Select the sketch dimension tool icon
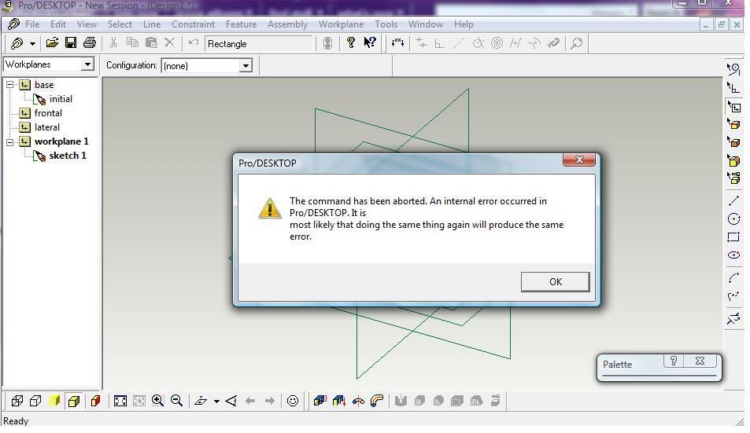Image resolution: width=750 pixels, height=433 pixels. [x=397, y=43]
